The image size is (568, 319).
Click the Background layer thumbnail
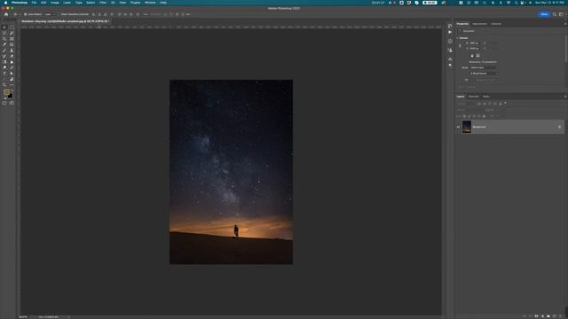467,127
